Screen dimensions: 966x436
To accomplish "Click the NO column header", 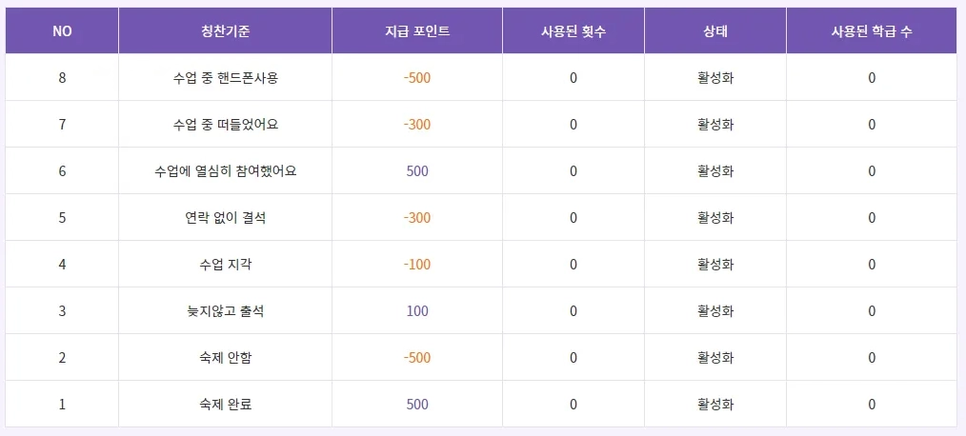I will coord(62,30).
